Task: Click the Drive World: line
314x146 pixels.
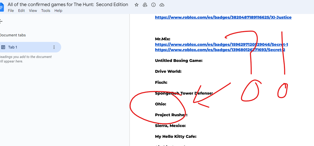Action: tap(168, 71)
